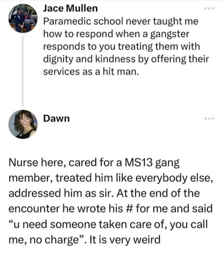
Task: Click the word 'services' in Jace's post
Action: pyautogui.click(x=61, y=72)
